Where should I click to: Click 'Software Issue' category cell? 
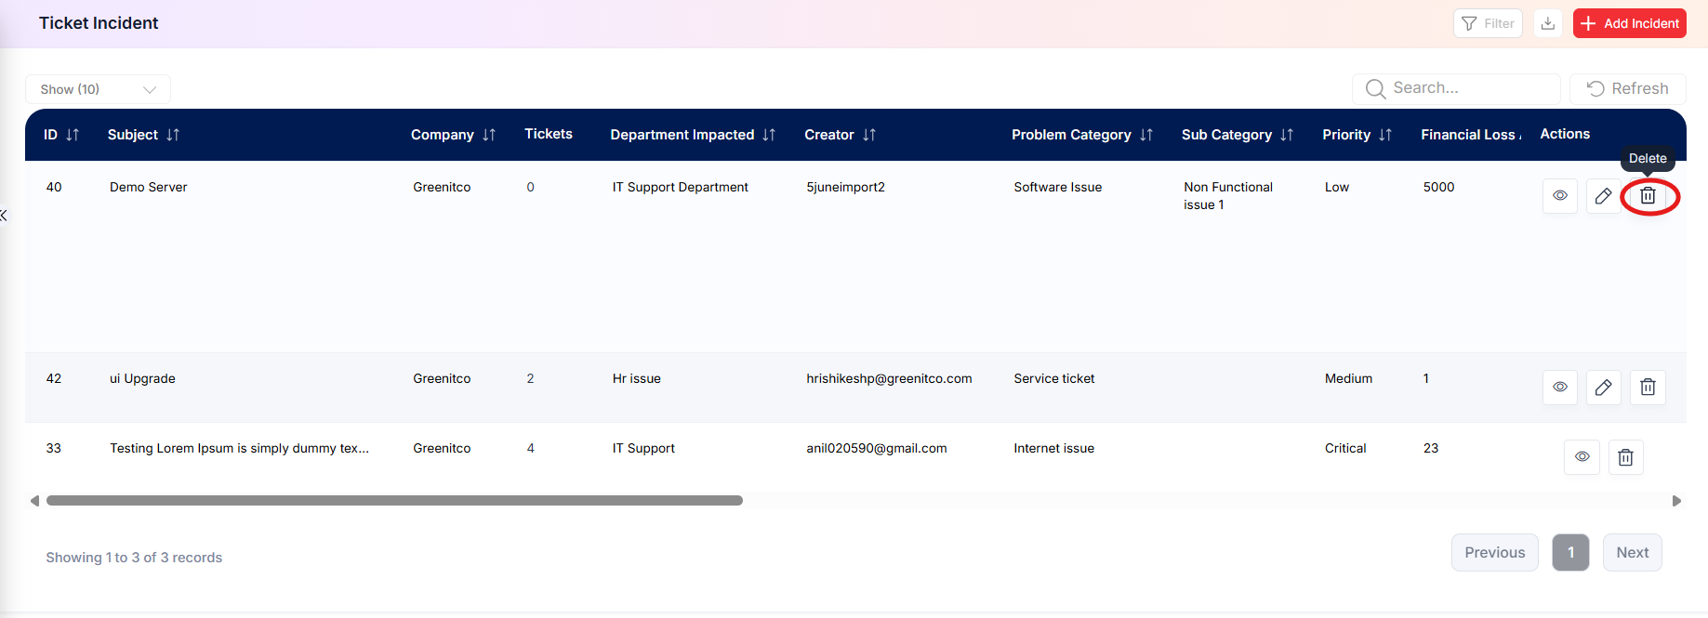pyautogui.click(x=1058, y=187)
